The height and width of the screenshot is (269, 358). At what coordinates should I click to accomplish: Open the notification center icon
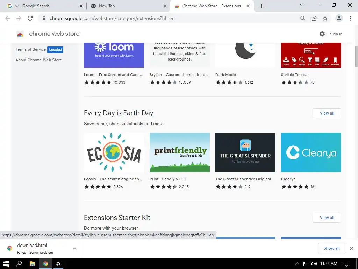coord(346,264)
